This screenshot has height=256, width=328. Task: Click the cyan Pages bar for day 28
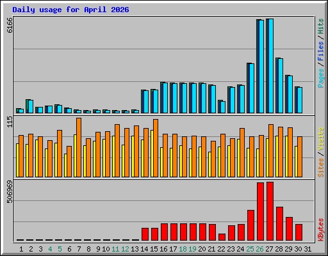click(281, 86)
